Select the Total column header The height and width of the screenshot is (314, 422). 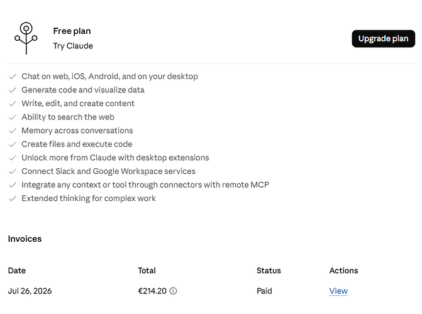pyautogui.click(x=147, y=271)
